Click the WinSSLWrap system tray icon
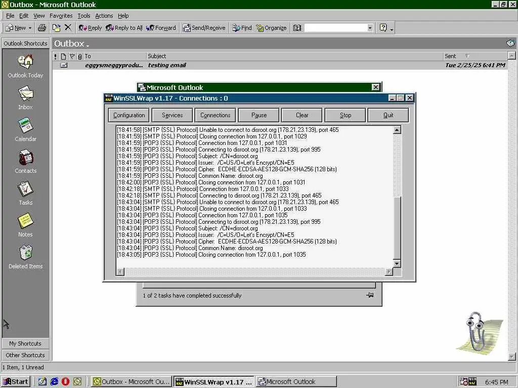This screenshot has width=518, height=388. click(472, 382)
